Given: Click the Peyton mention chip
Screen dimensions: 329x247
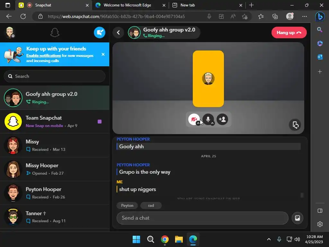Looking at the screenshot, I should click(127, 206).
